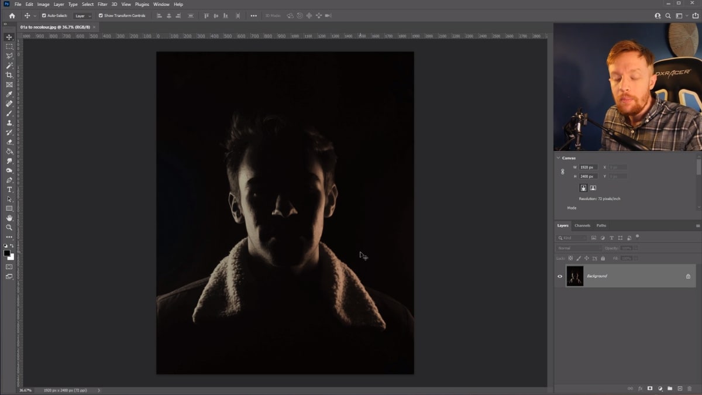Open the layer blend mode dropdown
Image resolution: width=702 pixels, height=395 pixels.
click(579, 248)
